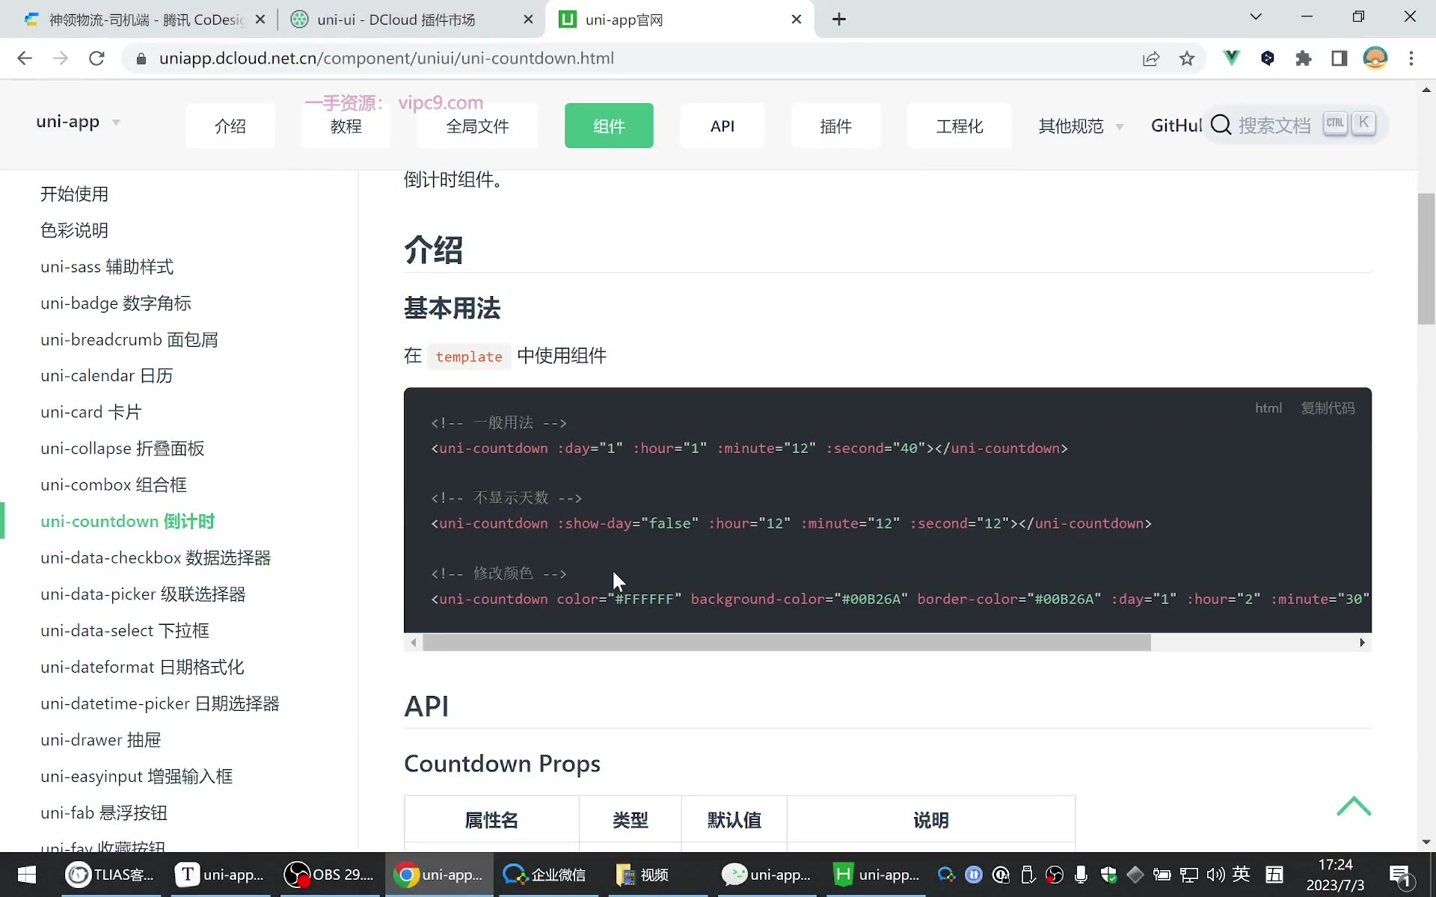This screenshot has height=897, width=1436.
Task: Click the 搜索文档 search field
Action: (1295, 124)
